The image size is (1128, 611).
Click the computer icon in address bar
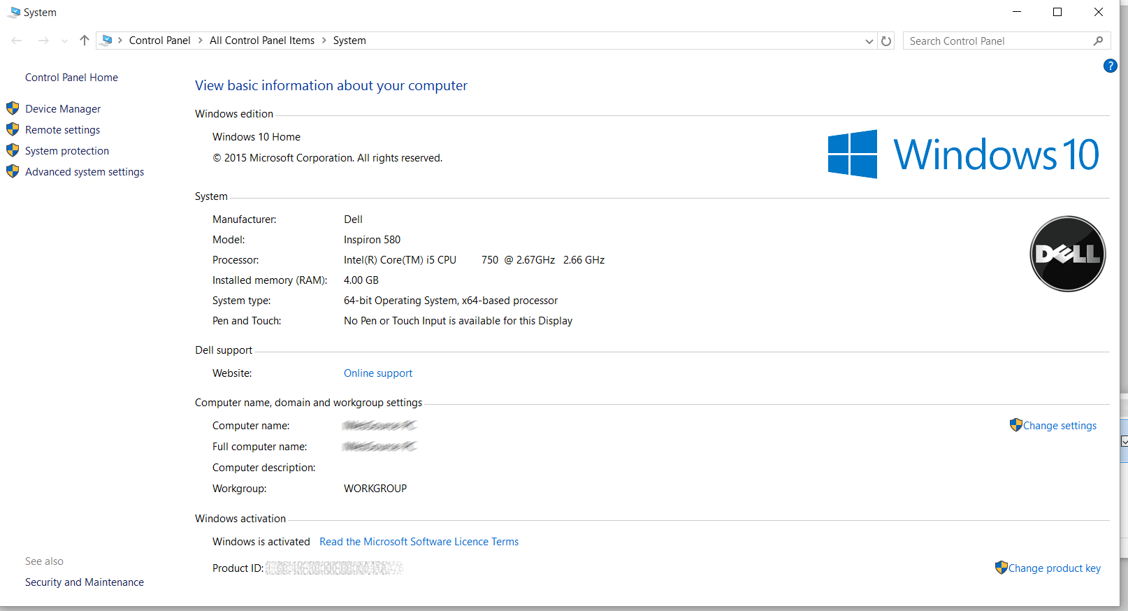(x=106, y=41)
